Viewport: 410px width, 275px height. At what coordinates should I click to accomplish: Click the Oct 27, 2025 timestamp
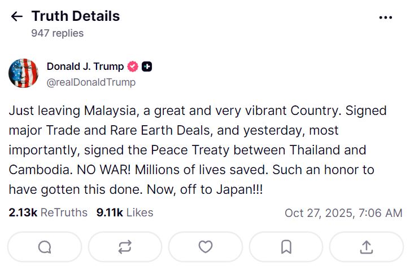tap(343, 213)
